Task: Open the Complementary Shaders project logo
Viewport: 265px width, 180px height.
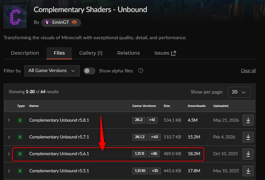Action: 15,16
